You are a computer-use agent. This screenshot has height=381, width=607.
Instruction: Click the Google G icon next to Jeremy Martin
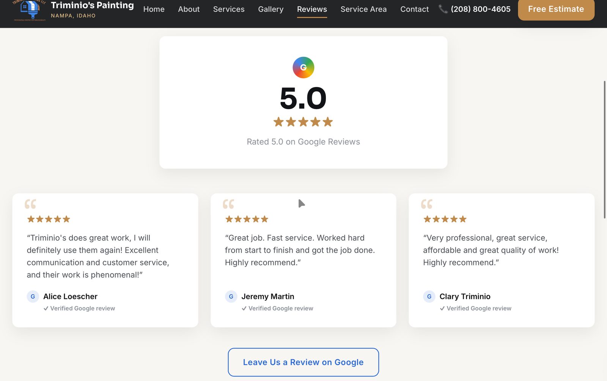(231, 297)
